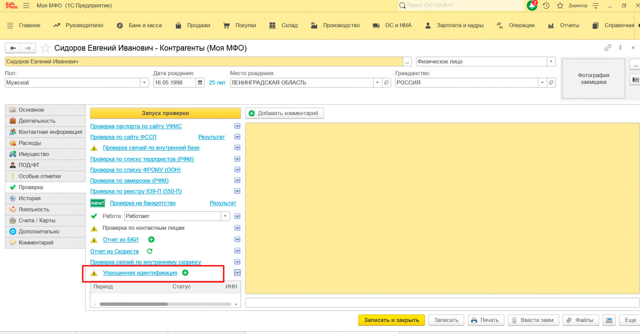Click the Фотография заемщика photo placeholder
Viewport: 640px width, 334px height.
click(594, 79)
